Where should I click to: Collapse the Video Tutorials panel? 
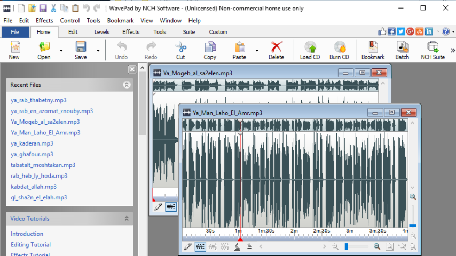pos(127,219)
